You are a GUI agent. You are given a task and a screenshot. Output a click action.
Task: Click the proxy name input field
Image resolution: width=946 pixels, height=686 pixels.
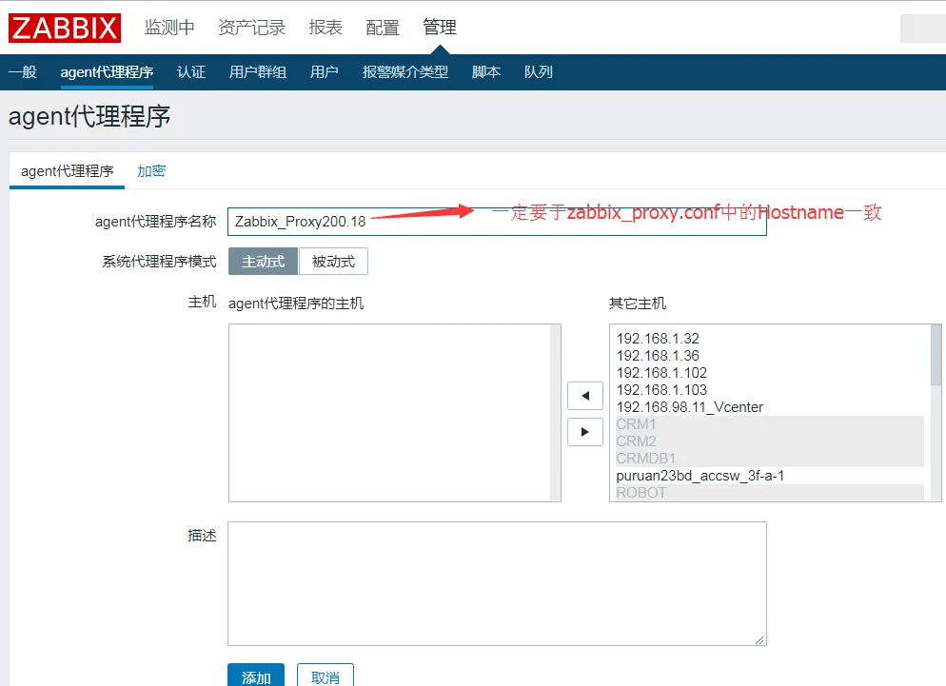[497, 222]
